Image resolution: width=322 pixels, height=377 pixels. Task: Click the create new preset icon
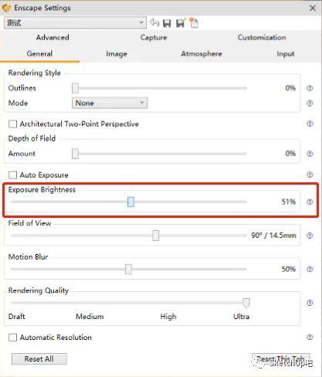coord(194,22)
